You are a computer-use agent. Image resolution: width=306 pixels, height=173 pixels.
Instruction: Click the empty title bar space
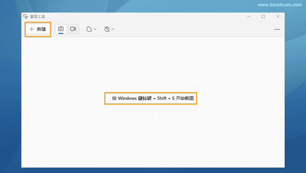(x=147, y=16)
